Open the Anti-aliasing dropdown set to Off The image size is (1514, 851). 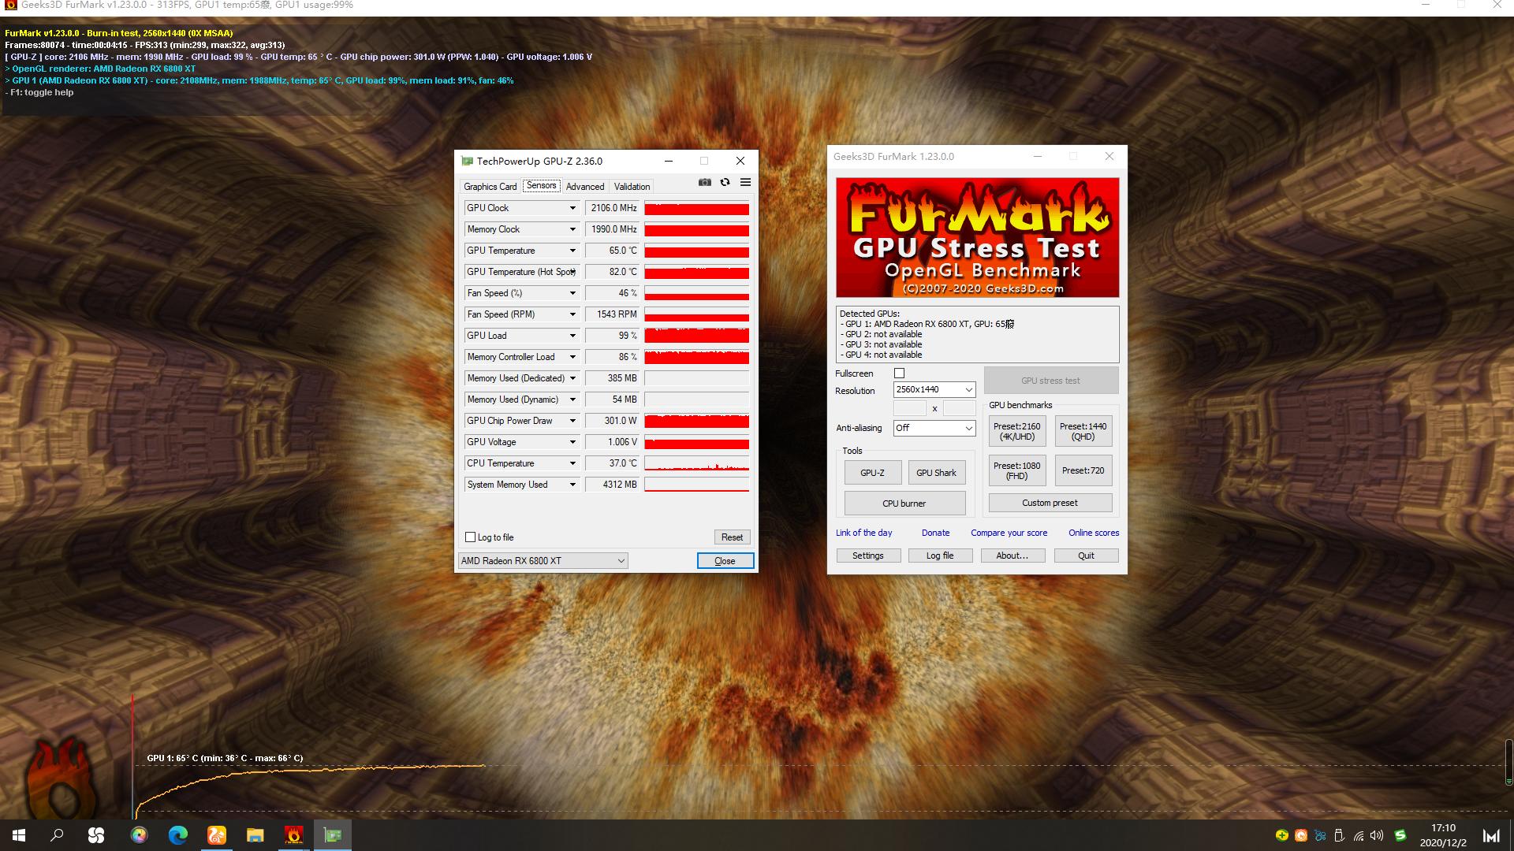click(934, 428)
